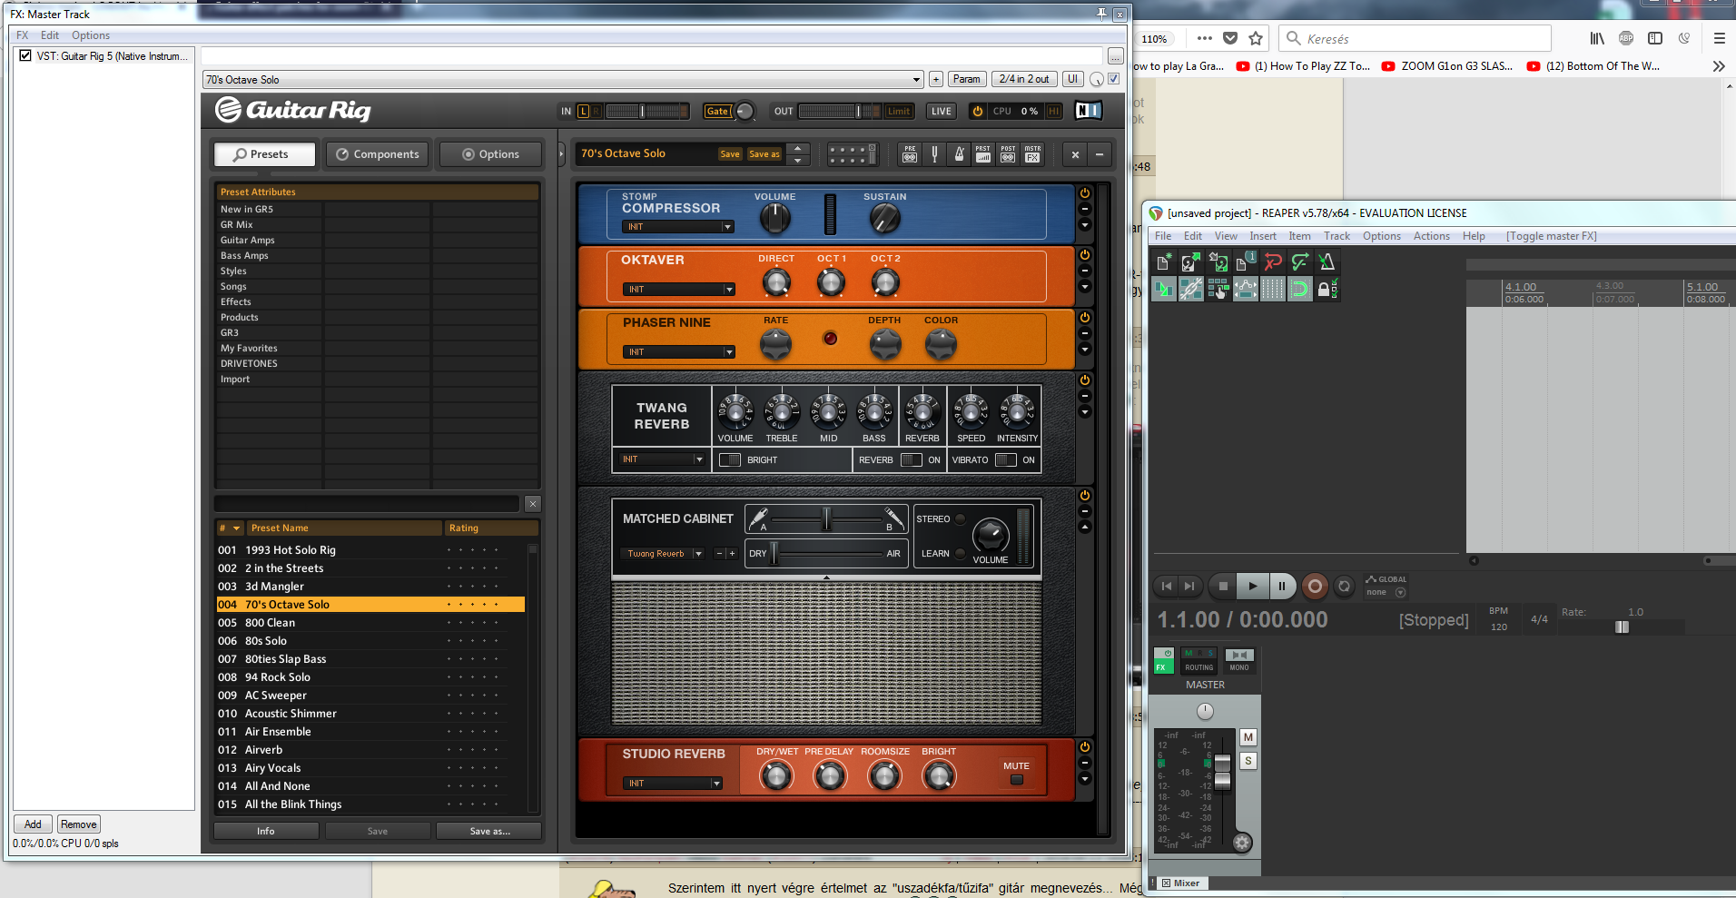Toggle REAPER item grouping chain icon
The height and width of the screenshot is (898, 1736).
click(x=1191, y=290)
